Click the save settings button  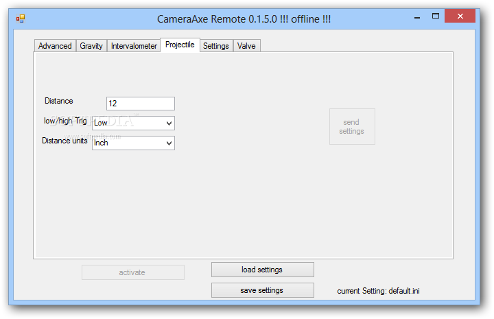tap(262, 290)
